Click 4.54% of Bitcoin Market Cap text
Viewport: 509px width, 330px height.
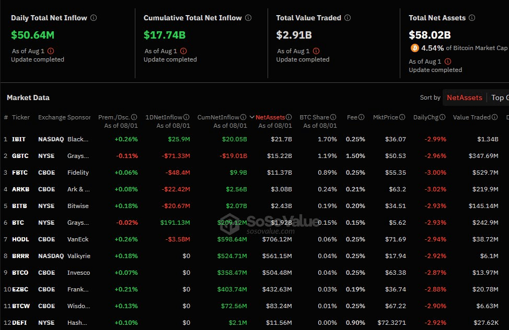click(x=464, y=48)
